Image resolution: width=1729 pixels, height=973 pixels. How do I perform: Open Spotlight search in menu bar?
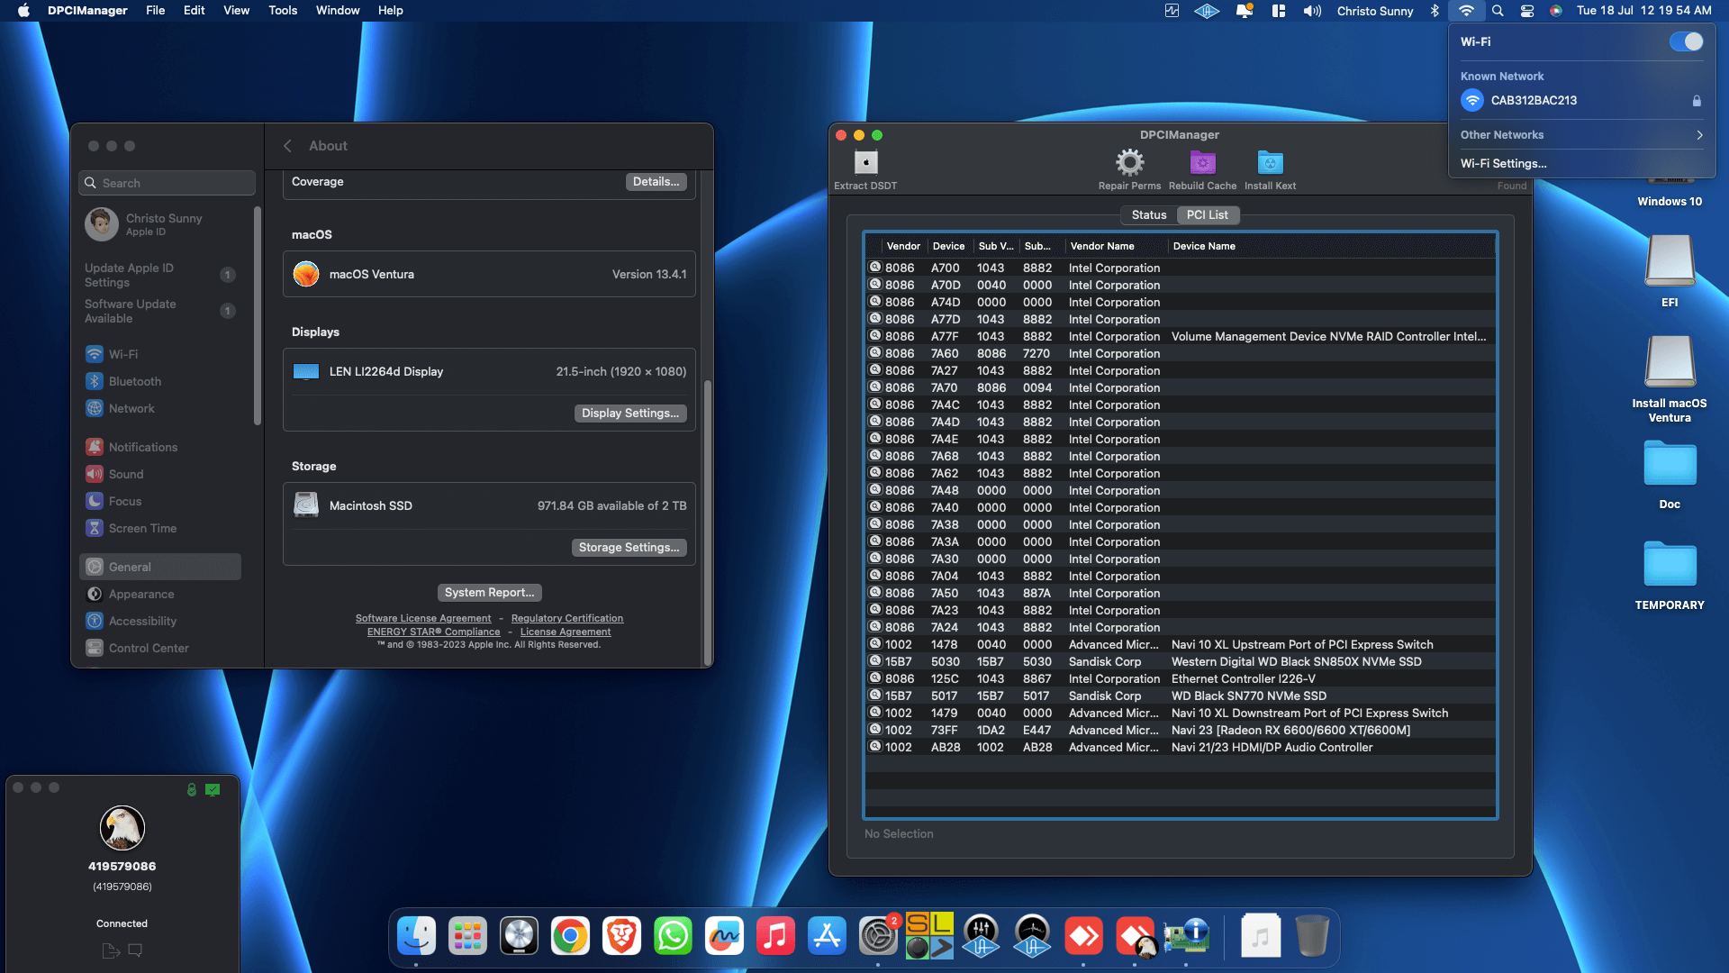pyautogui.click(x=1498, y=11)
